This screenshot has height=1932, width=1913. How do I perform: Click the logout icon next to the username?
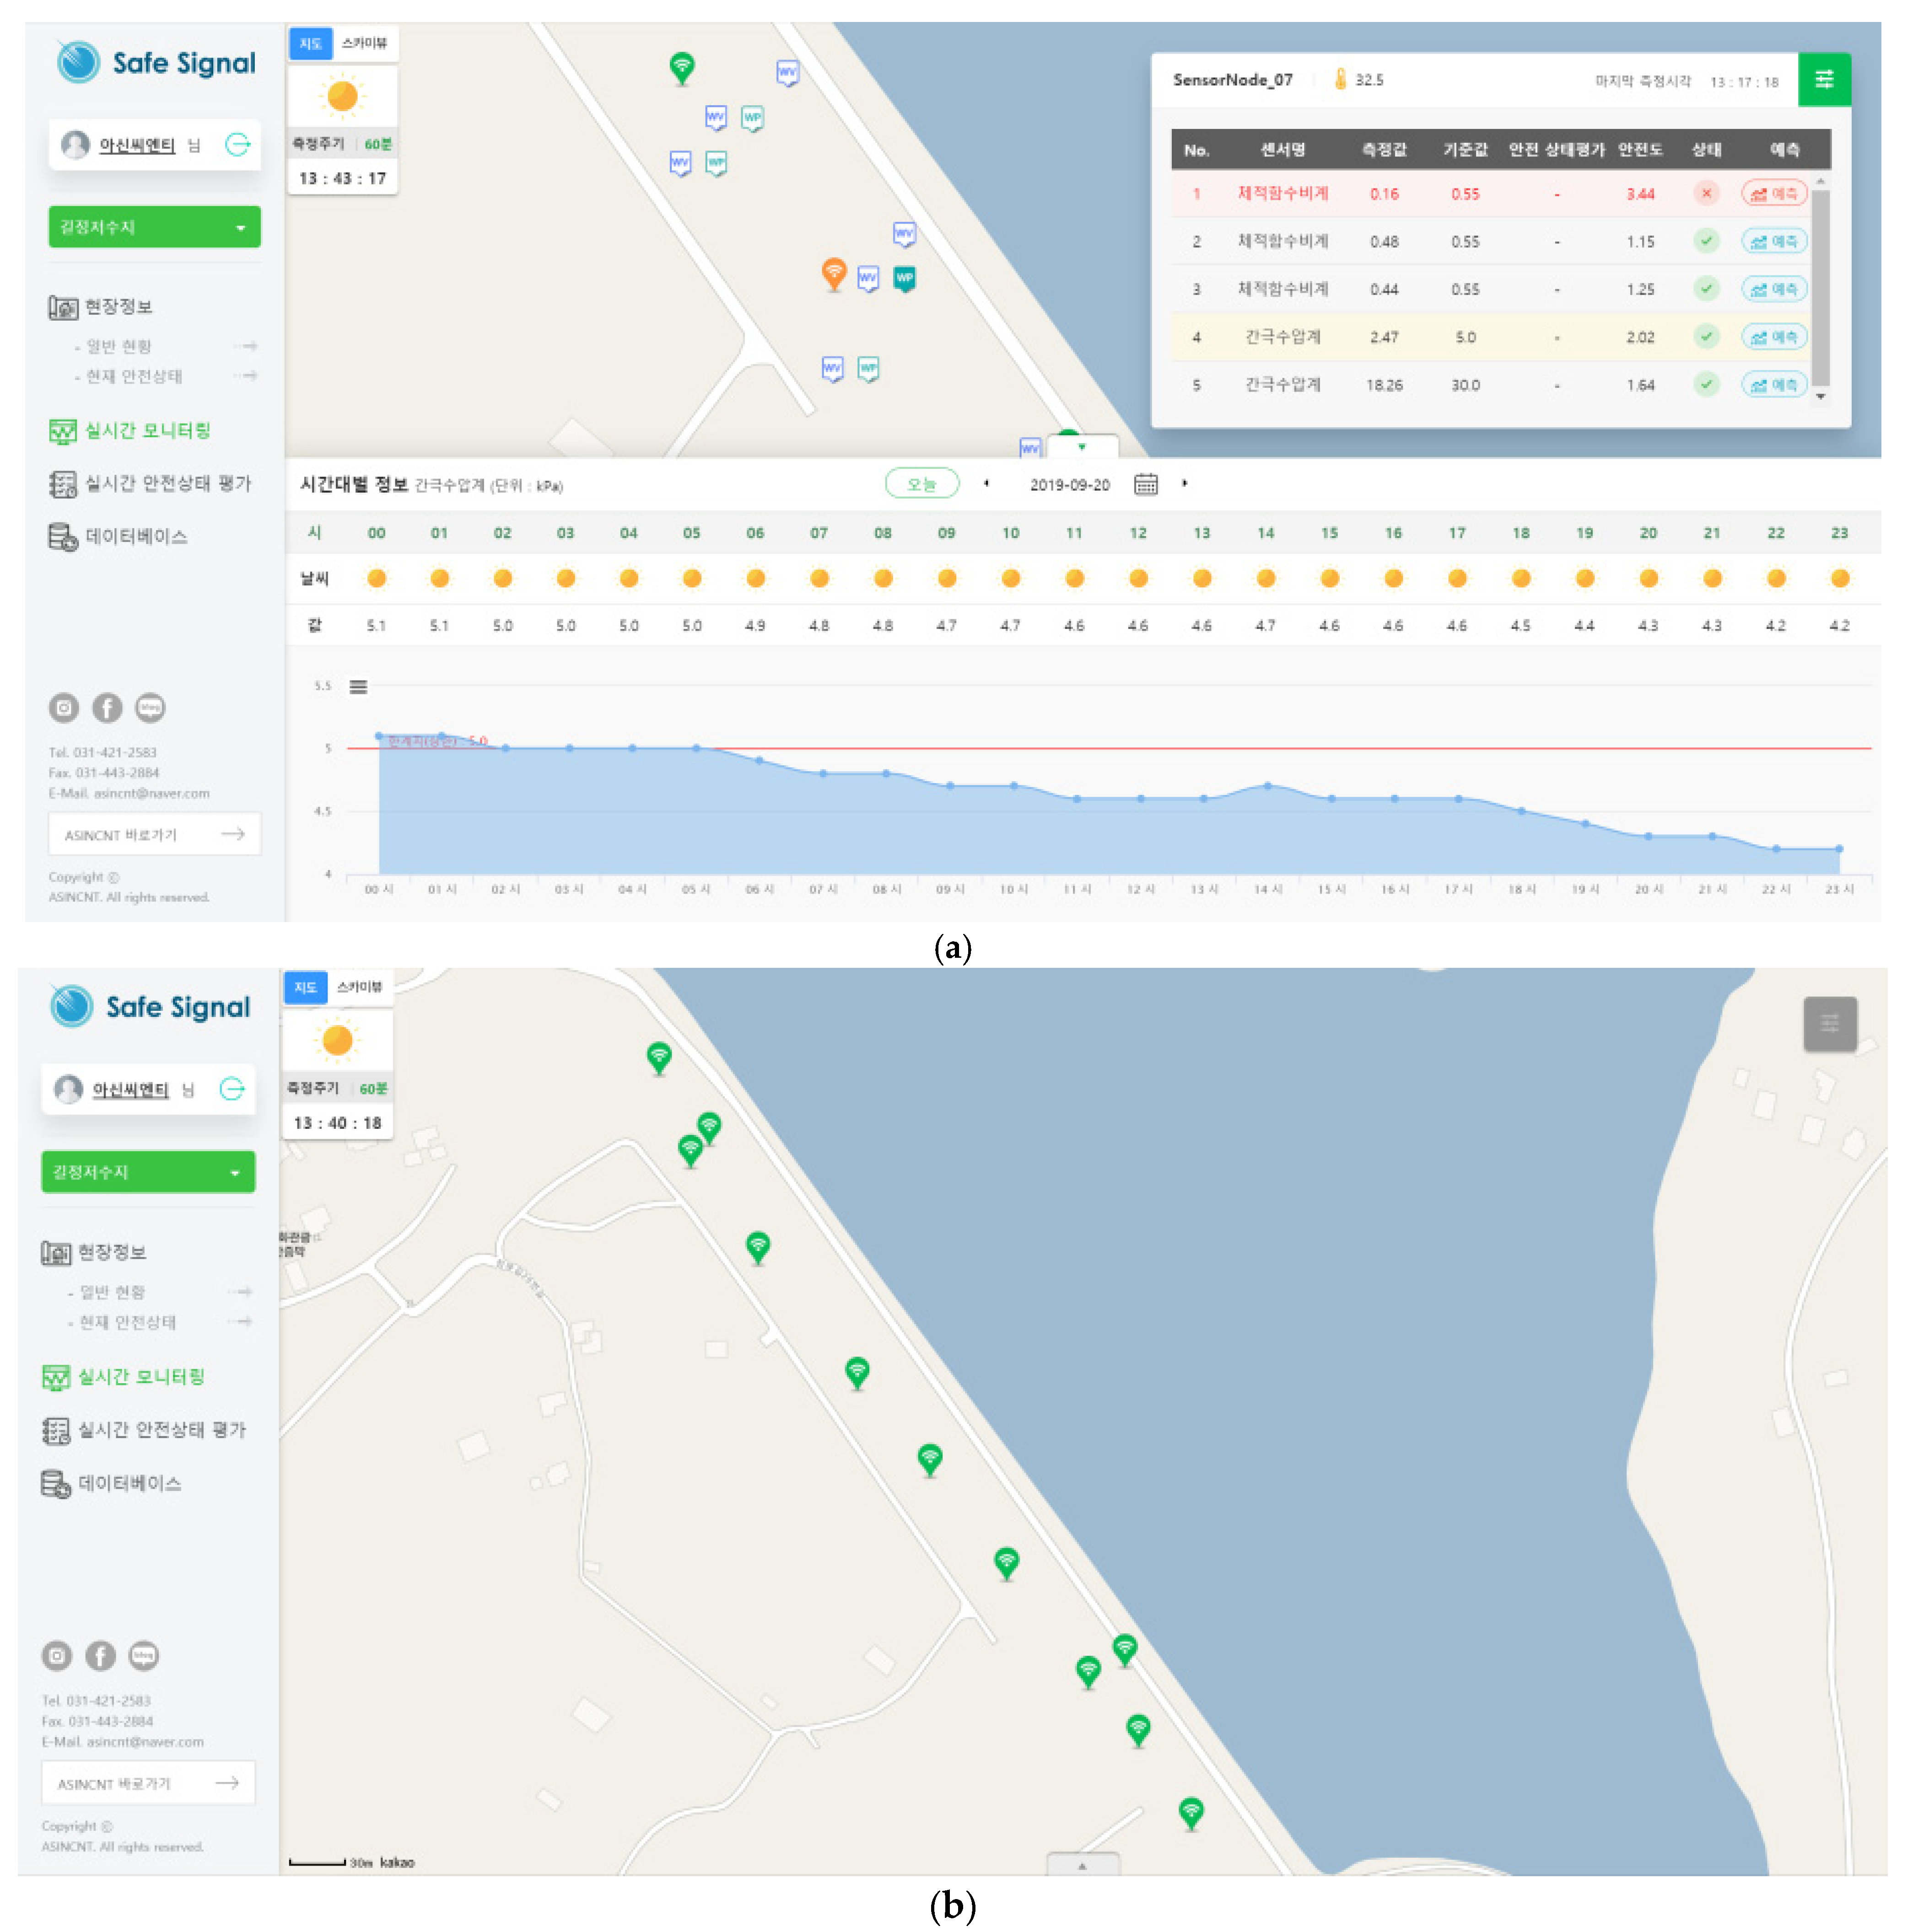pos(238,145)
